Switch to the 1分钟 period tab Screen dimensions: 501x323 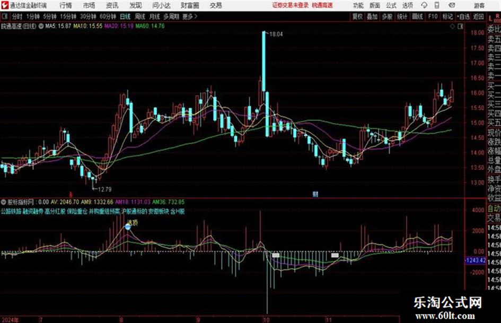coord(33,16)
